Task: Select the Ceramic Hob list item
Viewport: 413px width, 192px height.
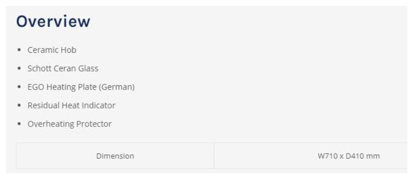Action: pyautogui.click(x=52, y=50)
